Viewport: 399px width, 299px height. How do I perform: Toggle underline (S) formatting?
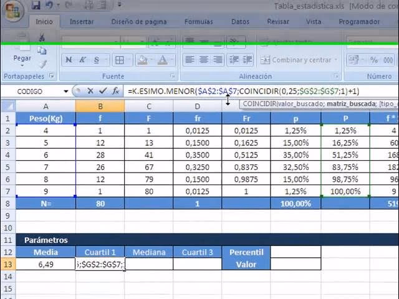[97, 60]
